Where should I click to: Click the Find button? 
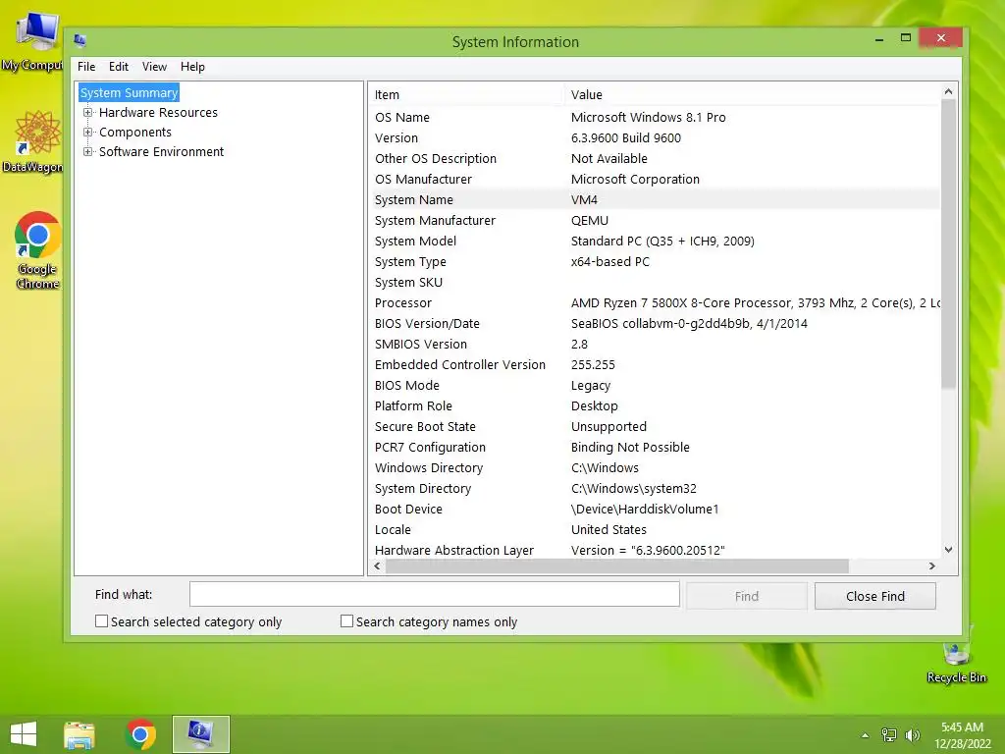(747, 596)
